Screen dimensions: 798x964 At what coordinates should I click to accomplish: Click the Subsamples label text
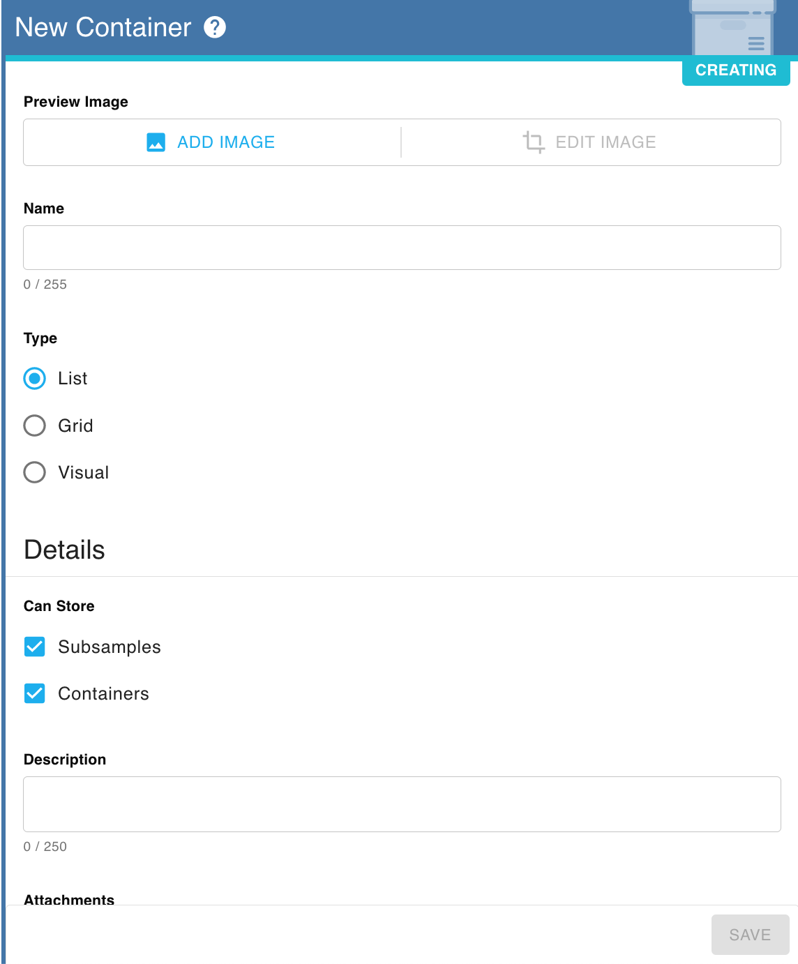[110, 647]
